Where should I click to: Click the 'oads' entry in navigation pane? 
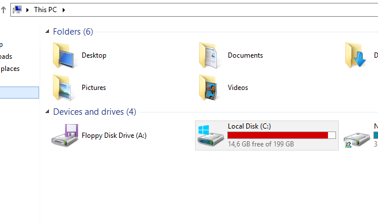coord(6,57)
